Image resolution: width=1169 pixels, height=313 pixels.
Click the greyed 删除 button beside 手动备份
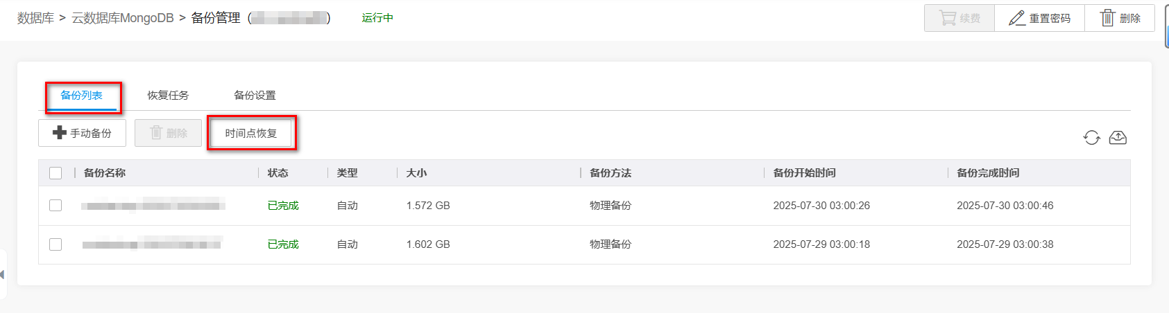168,133
